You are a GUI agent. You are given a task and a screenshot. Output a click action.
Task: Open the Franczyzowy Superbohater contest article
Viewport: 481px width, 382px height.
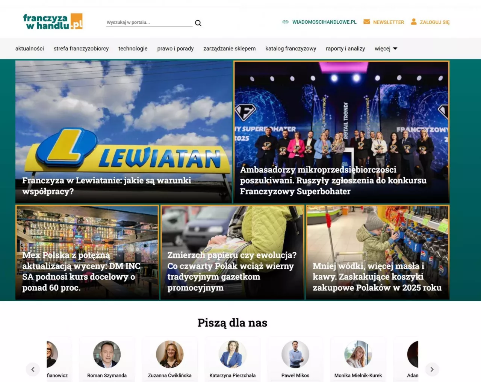click(342, 132)
